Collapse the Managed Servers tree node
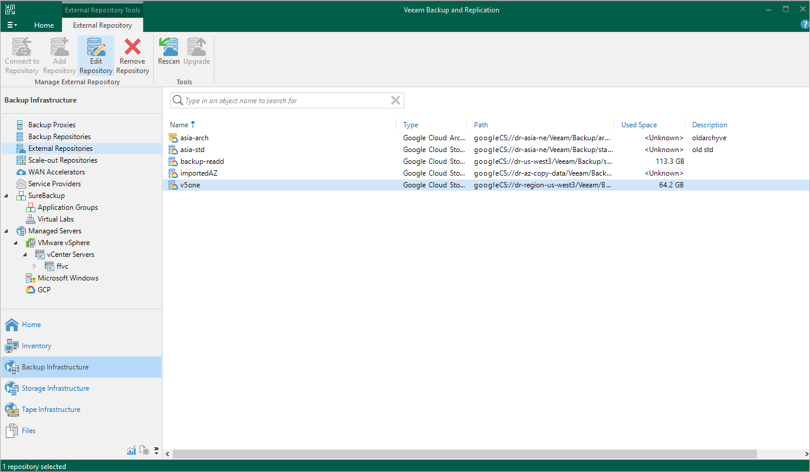Image resolution: width=810 pixels, height=472 pixels. click(x=6, y=231)
